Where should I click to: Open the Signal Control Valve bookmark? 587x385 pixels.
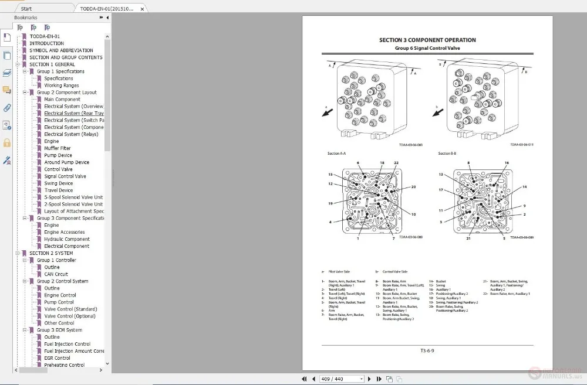tap(65, 176)
